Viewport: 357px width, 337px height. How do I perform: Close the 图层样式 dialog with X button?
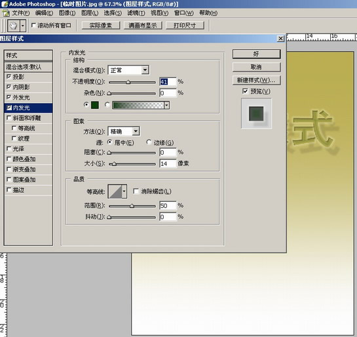point(281,39)
